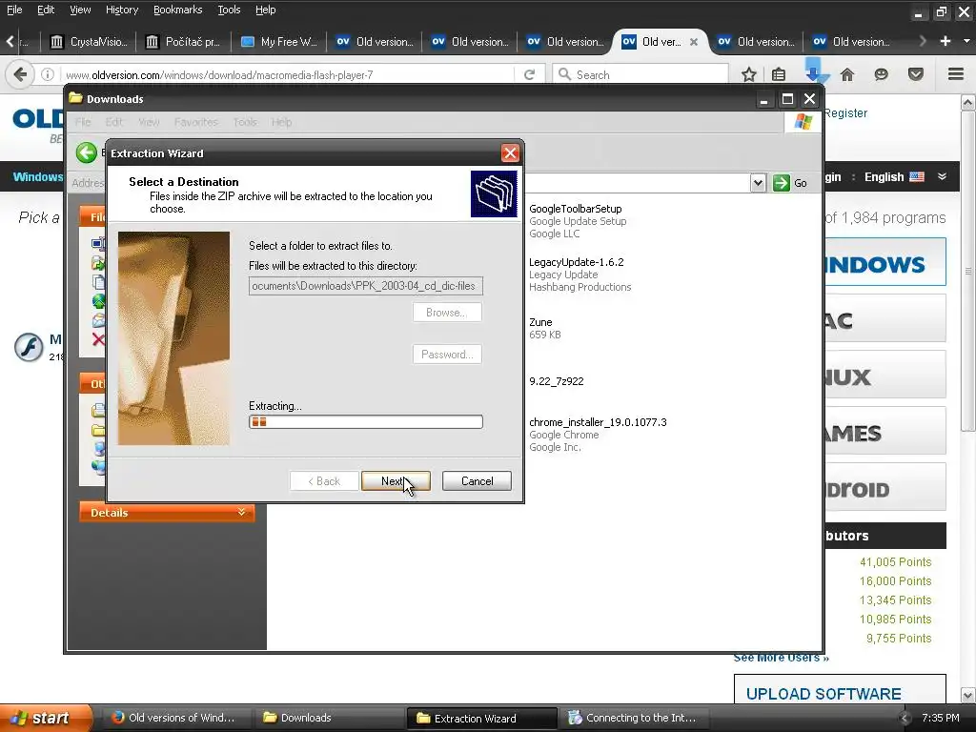Image resolution: width=976 pixels, height=732 pixels.
Task: Close the active Old version tab
Action: [694, 42]
